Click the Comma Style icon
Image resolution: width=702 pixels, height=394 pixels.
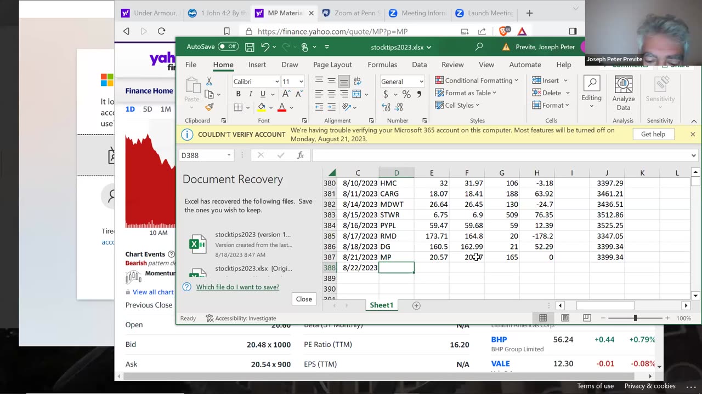tap(419, 94)
